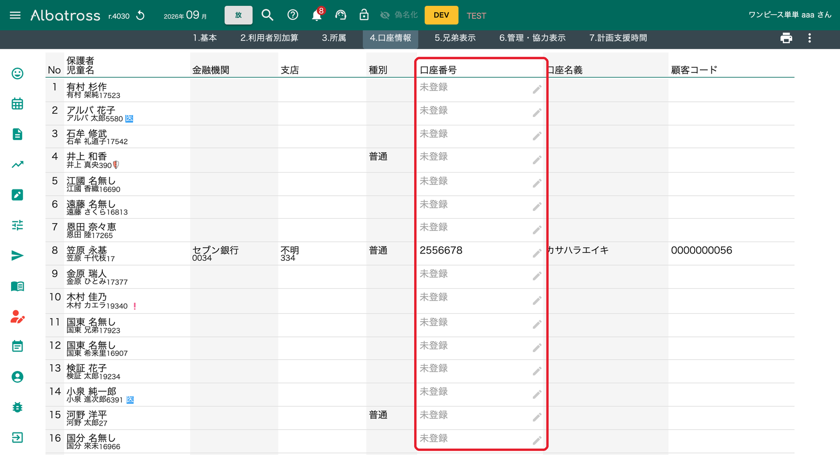
Task: Switch to the 2.利用者別加算 tab
Action: coord(269,38)
